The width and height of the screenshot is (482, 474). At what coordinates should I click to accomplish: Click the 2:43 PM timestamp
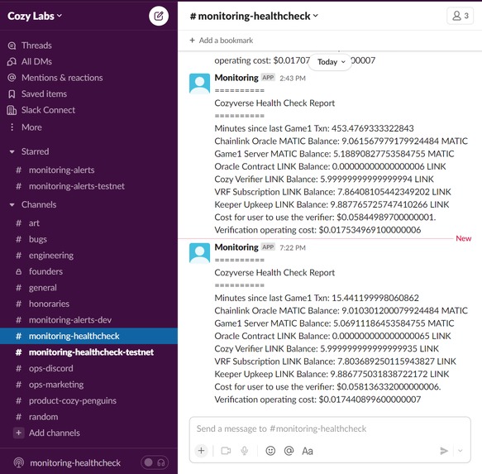[293, 78]
